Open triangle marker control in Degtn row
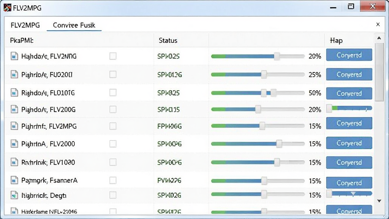Screen dimensions: 389x219 click(x=353, y=194)
